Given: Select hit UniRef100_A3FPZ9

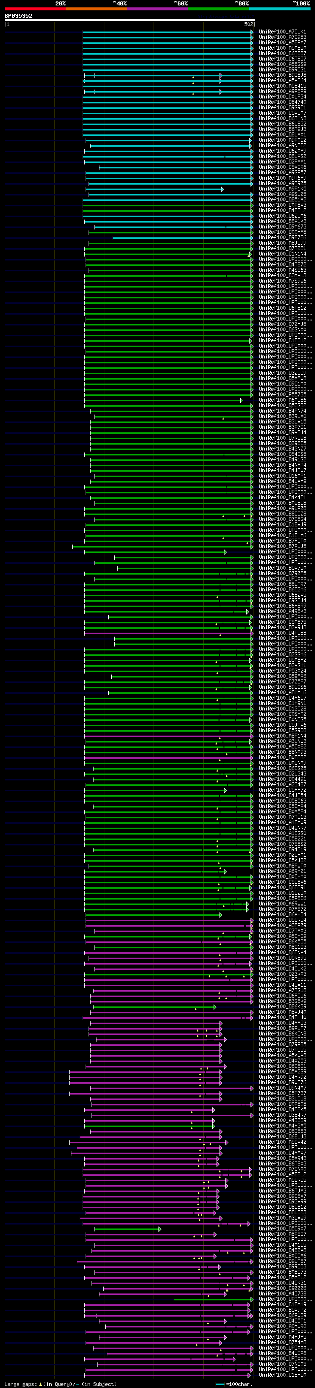Looking at the screenshot, I should point(282,925).
